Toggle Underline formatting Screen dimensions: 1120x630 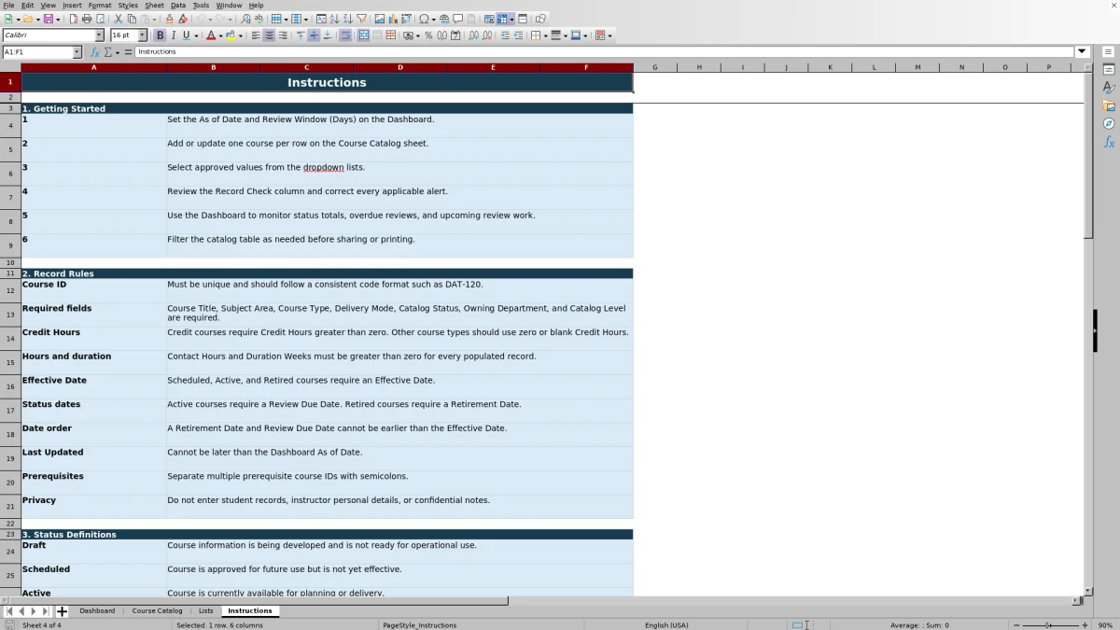click(186, 35)
